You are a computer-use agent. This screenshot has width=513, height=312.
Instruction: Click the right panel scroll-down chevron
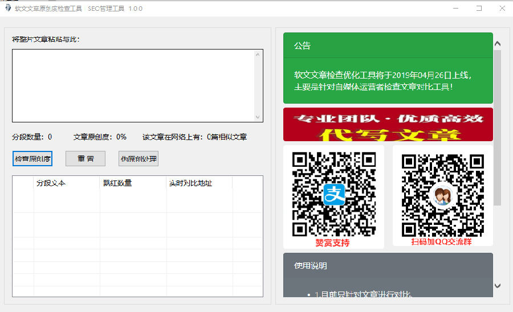(x=498, y=286)
